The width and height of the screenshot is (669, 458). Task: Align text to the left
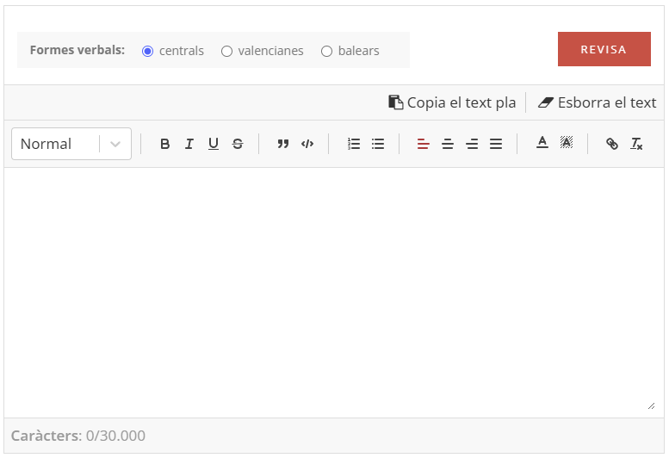click(424, 144)
